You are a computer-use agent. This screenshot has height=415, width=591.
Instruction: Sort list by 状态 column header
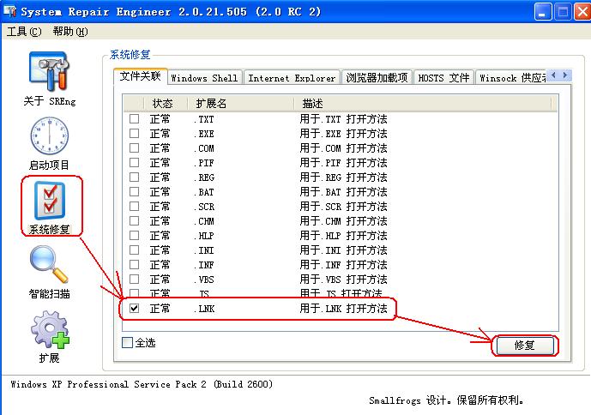(165, 103)
